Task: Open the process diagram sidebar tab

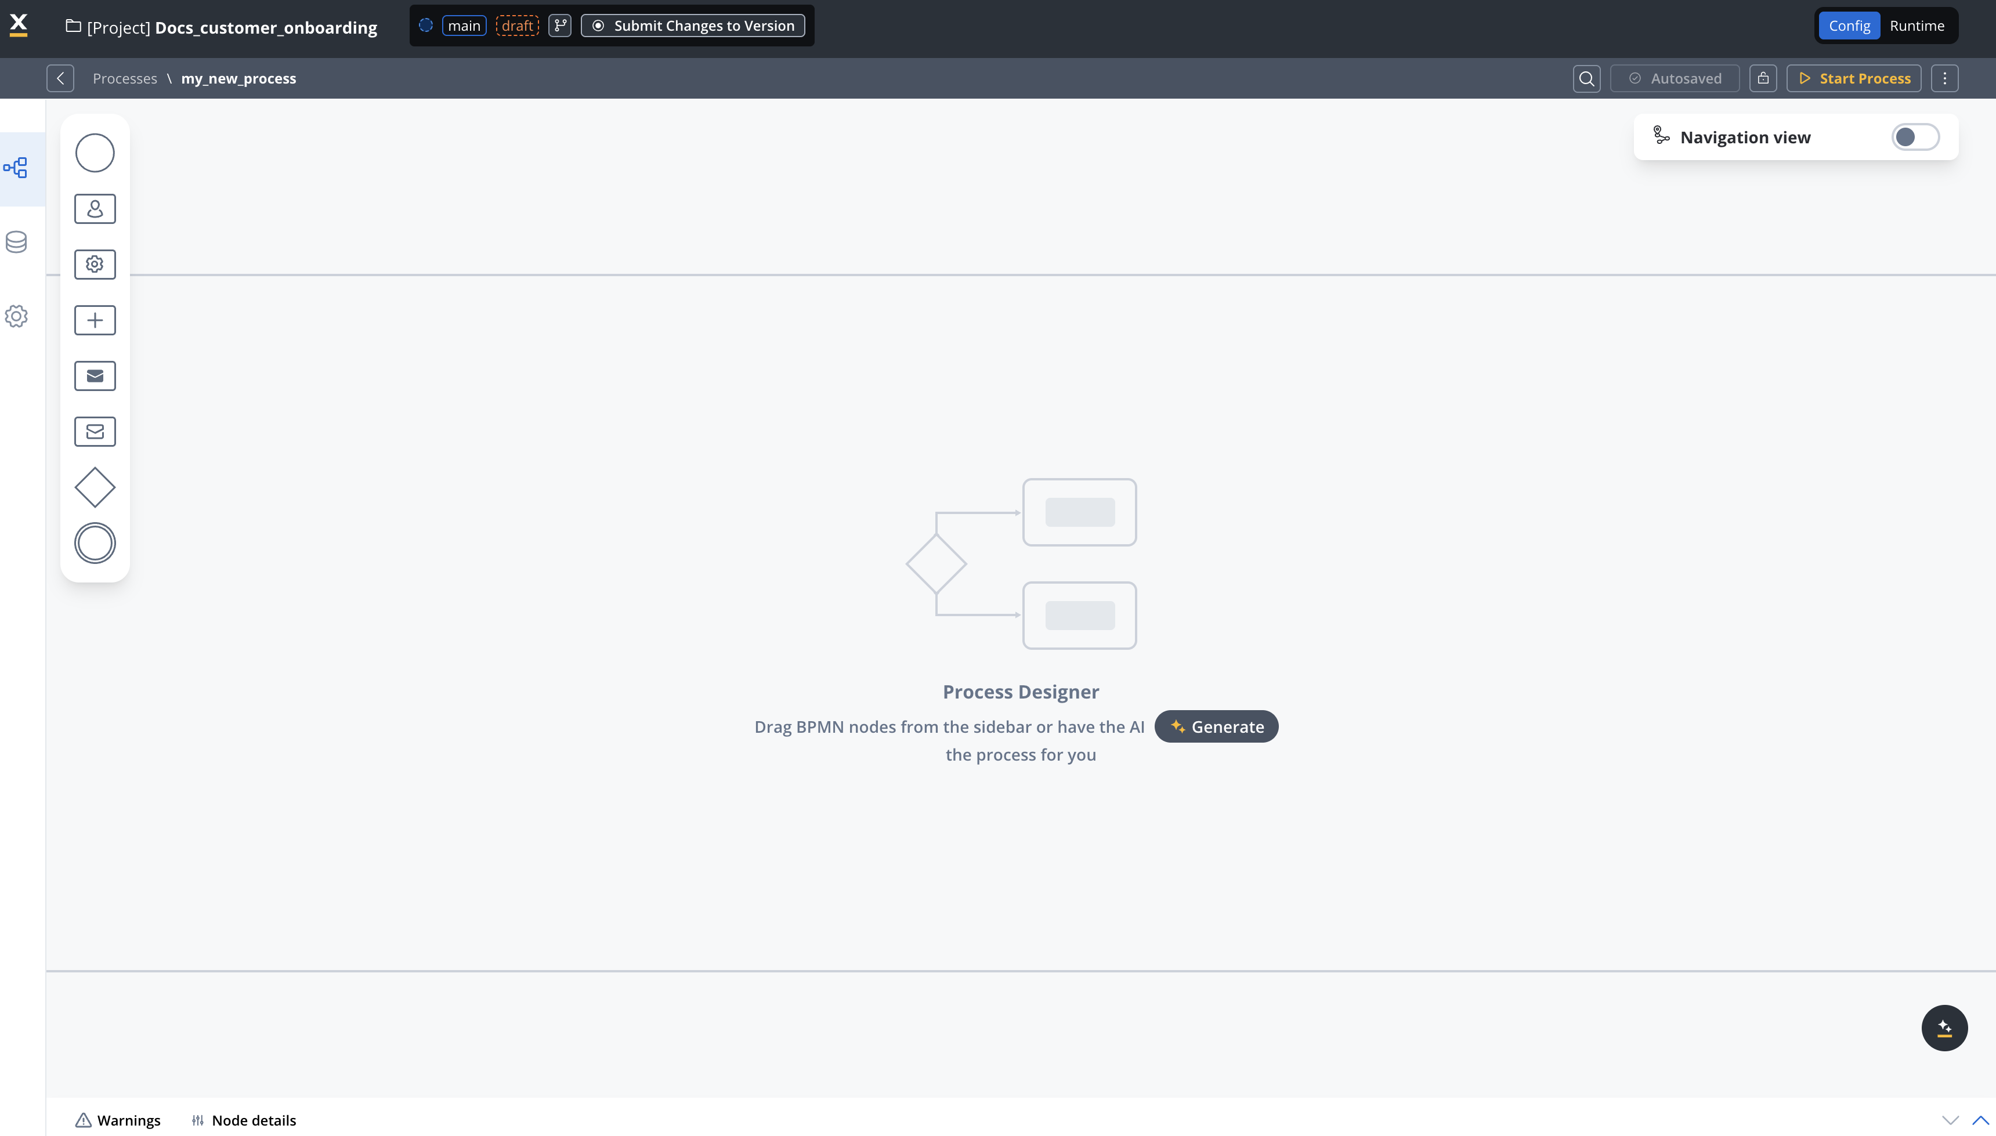Action: pyautogui.click(x=16, y=168)
